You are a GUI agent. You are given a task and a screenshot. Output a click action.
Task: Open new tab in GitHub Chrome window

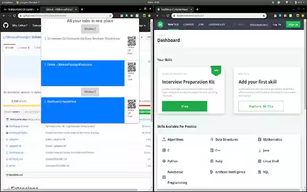82,9
